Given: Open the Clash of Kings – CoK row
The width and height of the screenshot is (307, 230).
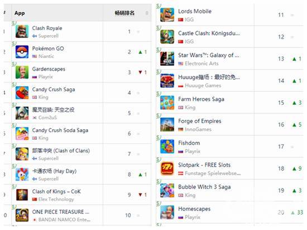Looking at the screenshot, I should tap(78, 195).
